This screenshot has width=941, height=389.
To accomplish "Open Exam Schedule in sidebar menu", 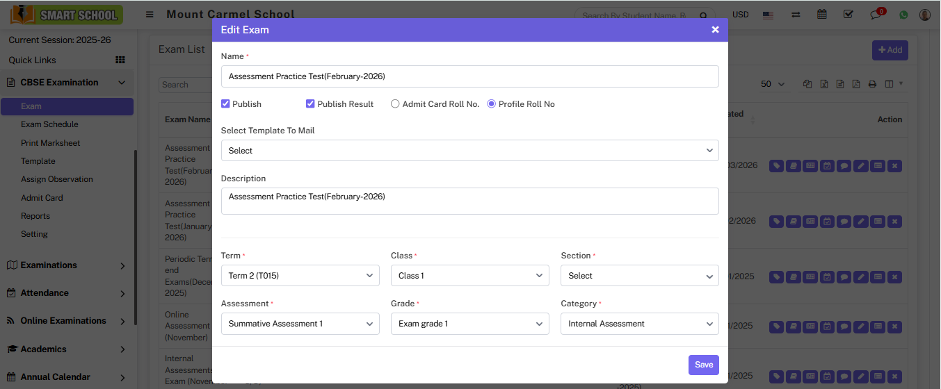I will click(49, 124).
